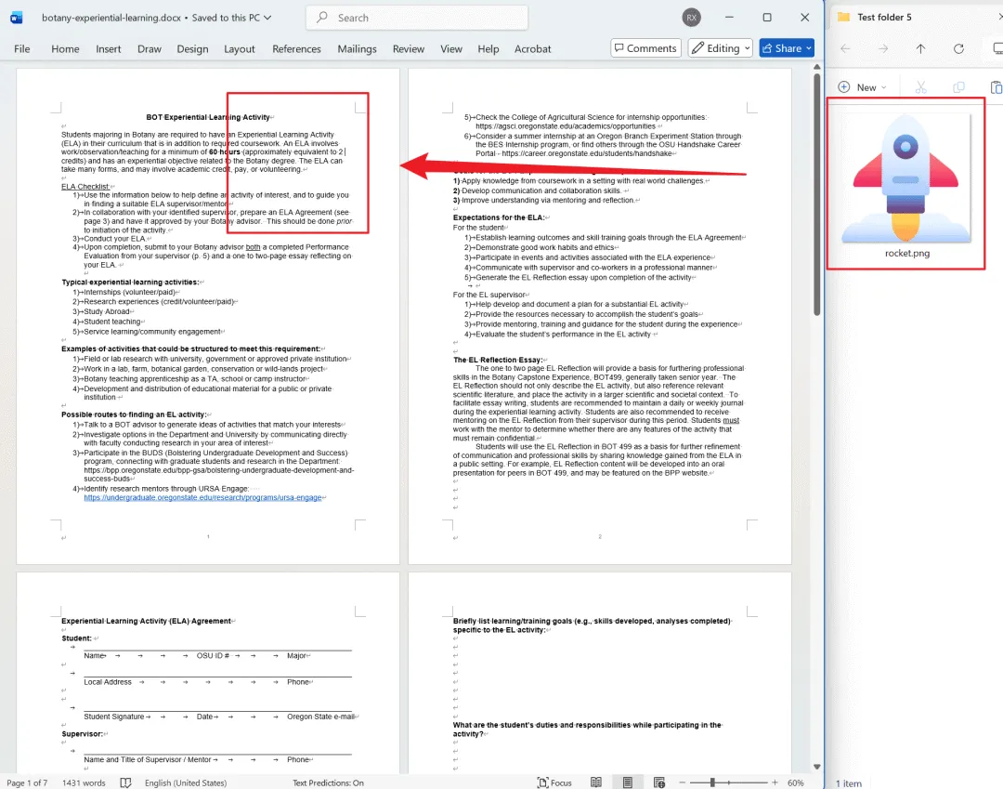Go up one folder level in Explorer
The image size is (1003, 789).
(920, 48)
